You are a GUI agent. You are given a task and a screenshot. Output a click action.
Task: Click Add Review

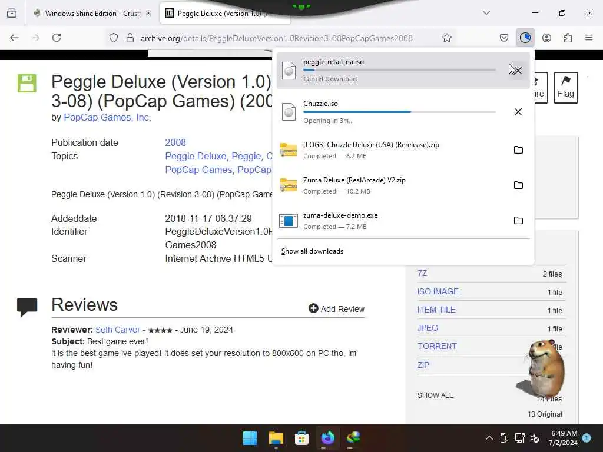(336, 308)
